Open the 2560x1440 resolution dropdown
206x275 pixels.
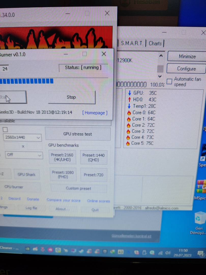coord(23,137)
